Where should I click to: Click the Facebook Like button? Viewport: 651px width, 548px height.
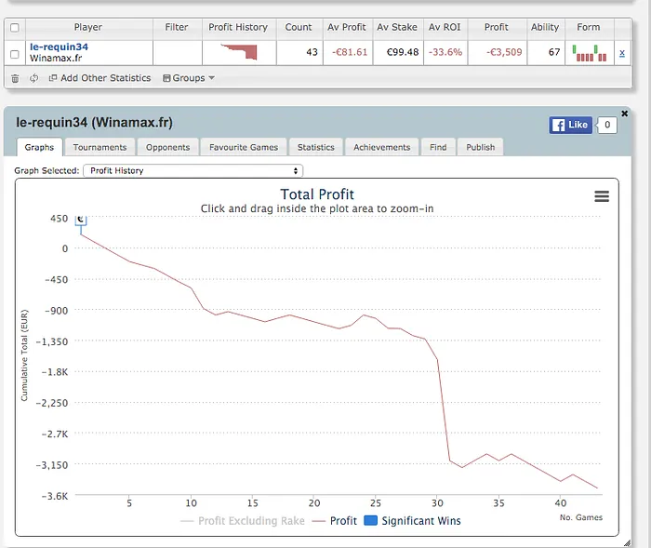(570, 125)
